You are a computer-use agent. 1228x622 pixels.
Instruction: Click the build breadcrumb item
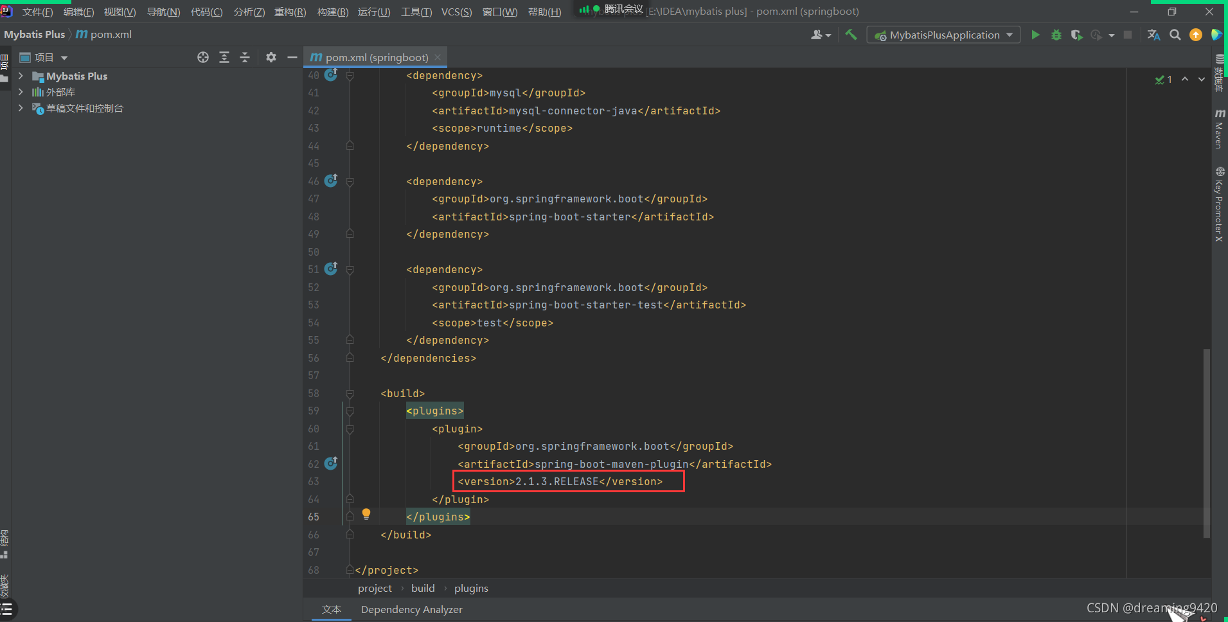click(x=423, y=588)
